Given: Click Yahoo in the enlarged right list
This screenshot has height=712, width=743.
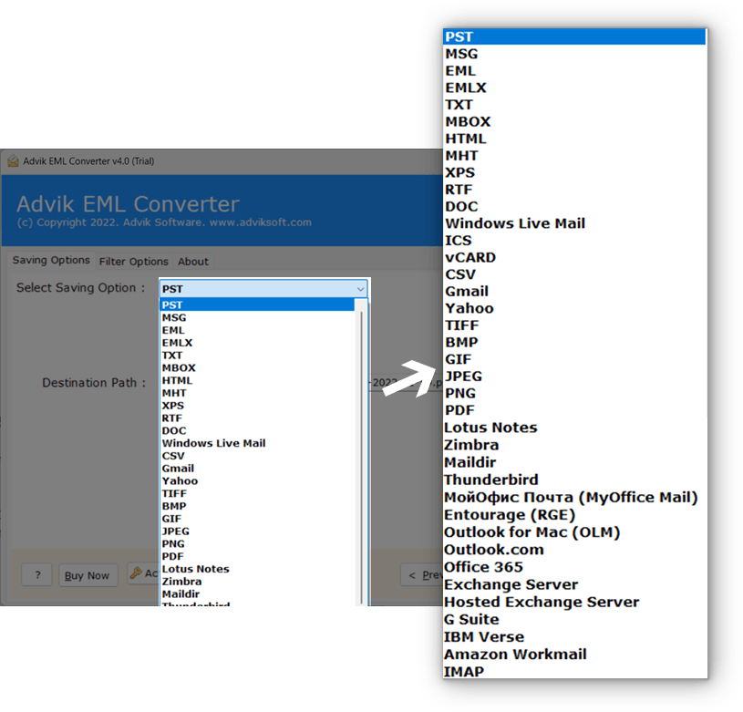Looking at the screenshot, I should point(574,308).
